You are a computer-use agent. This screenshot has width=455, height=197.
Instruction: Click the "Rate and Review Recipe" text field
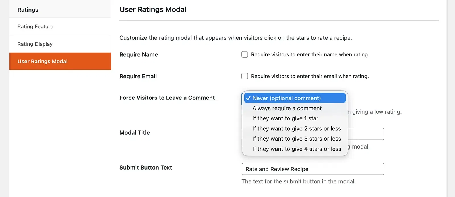click(x=313, y=169)
